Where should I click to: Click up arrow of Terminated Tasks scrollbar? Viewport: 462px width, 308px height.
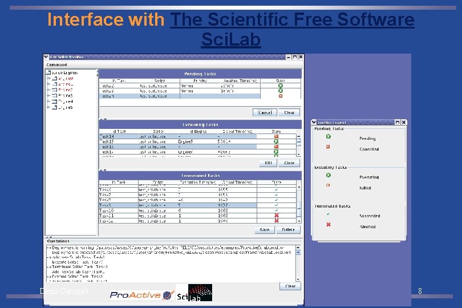[299, 187]
